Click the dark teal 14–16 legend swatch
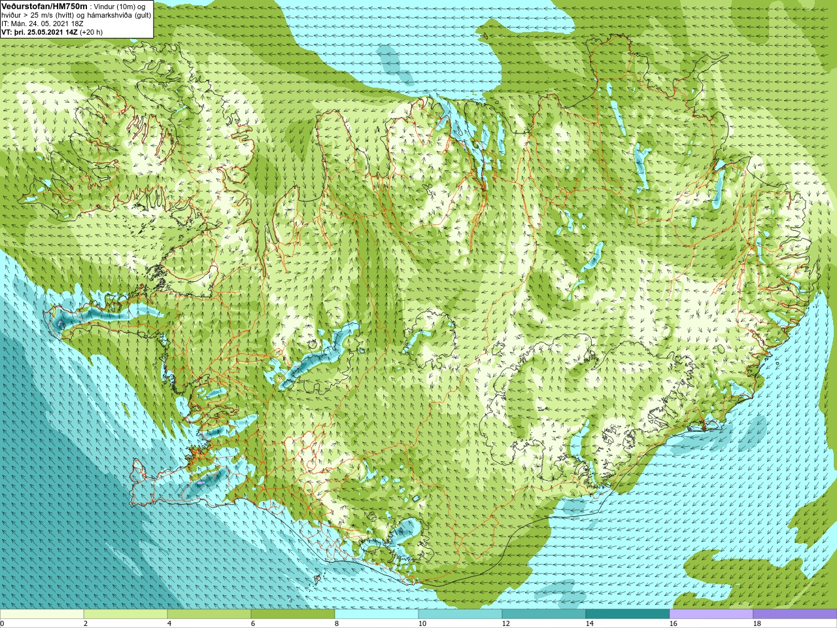Viewport: 837px width, 628px height. point(628,614)
